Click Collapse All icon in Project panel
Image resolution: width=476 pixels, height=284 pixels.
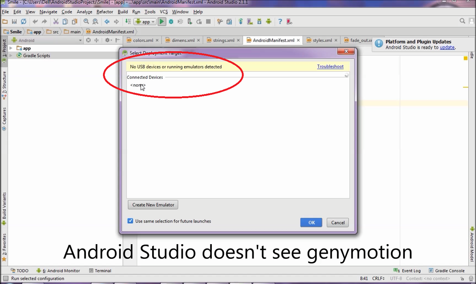97,40
